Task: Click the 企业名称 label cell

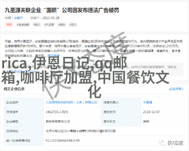Action: 24,102
